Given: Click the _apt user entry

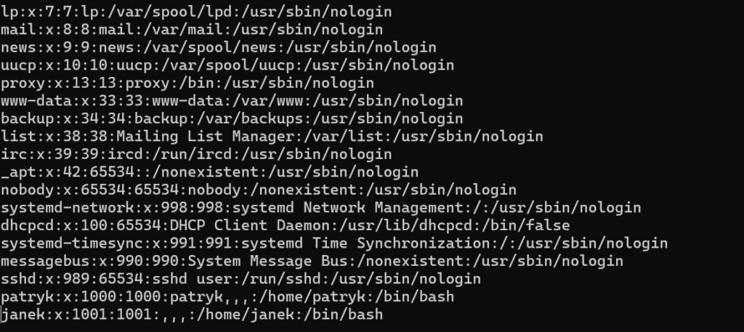Looking at the screenshot, I should coord(209,172).
